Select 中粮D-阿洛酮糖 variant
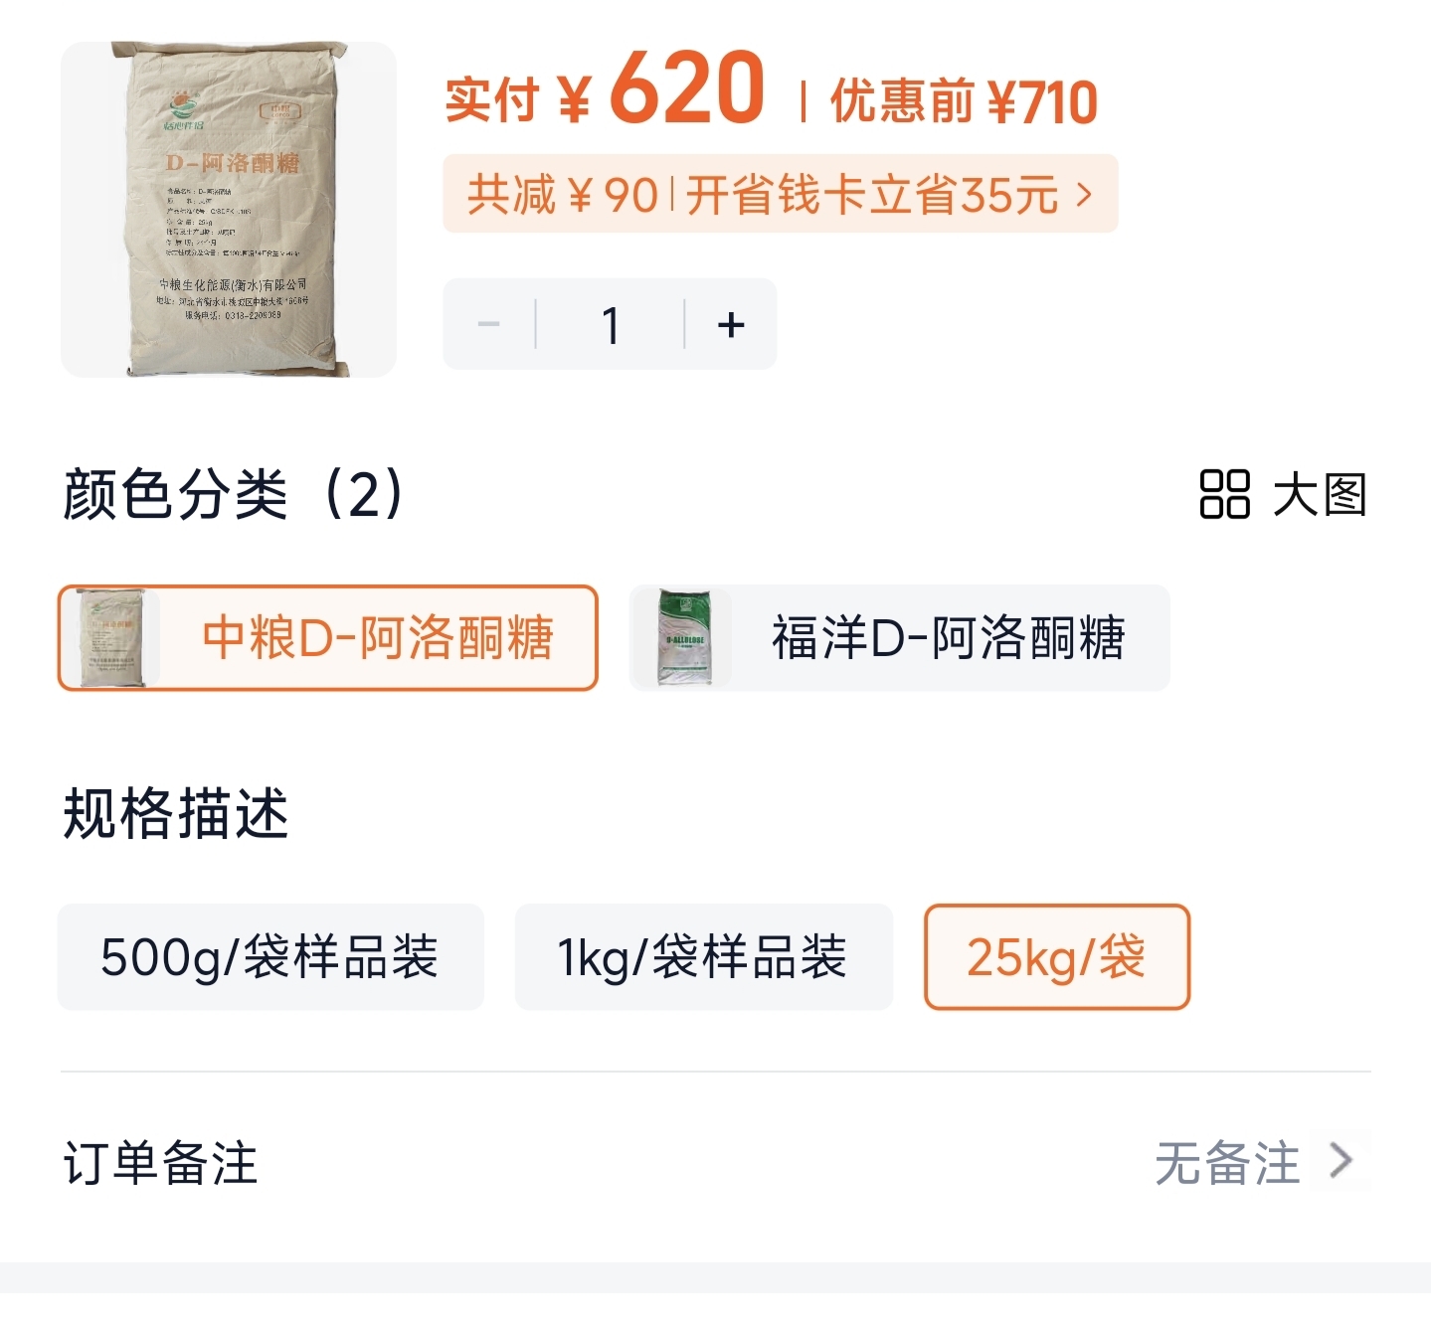 tap(328, 638)
